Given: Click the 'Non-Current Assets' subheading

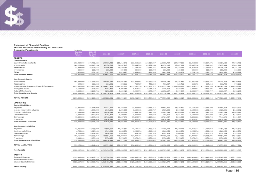Looking at the screenshot, I should coord(23,79).
